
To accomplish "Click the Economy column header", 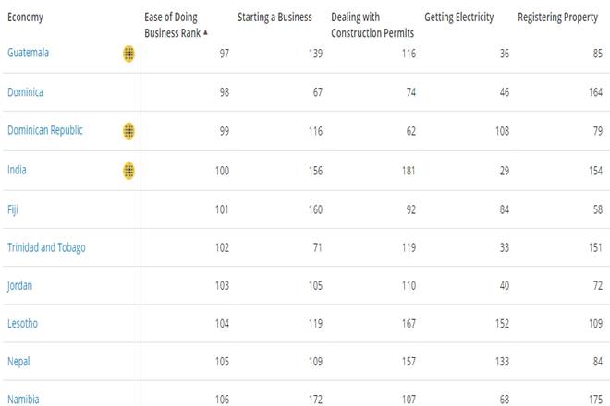I will click(25, 18).
